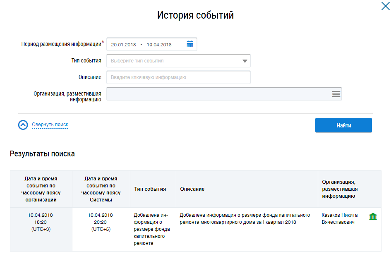Click the organization time zone date column header

[x=41, y=189]
